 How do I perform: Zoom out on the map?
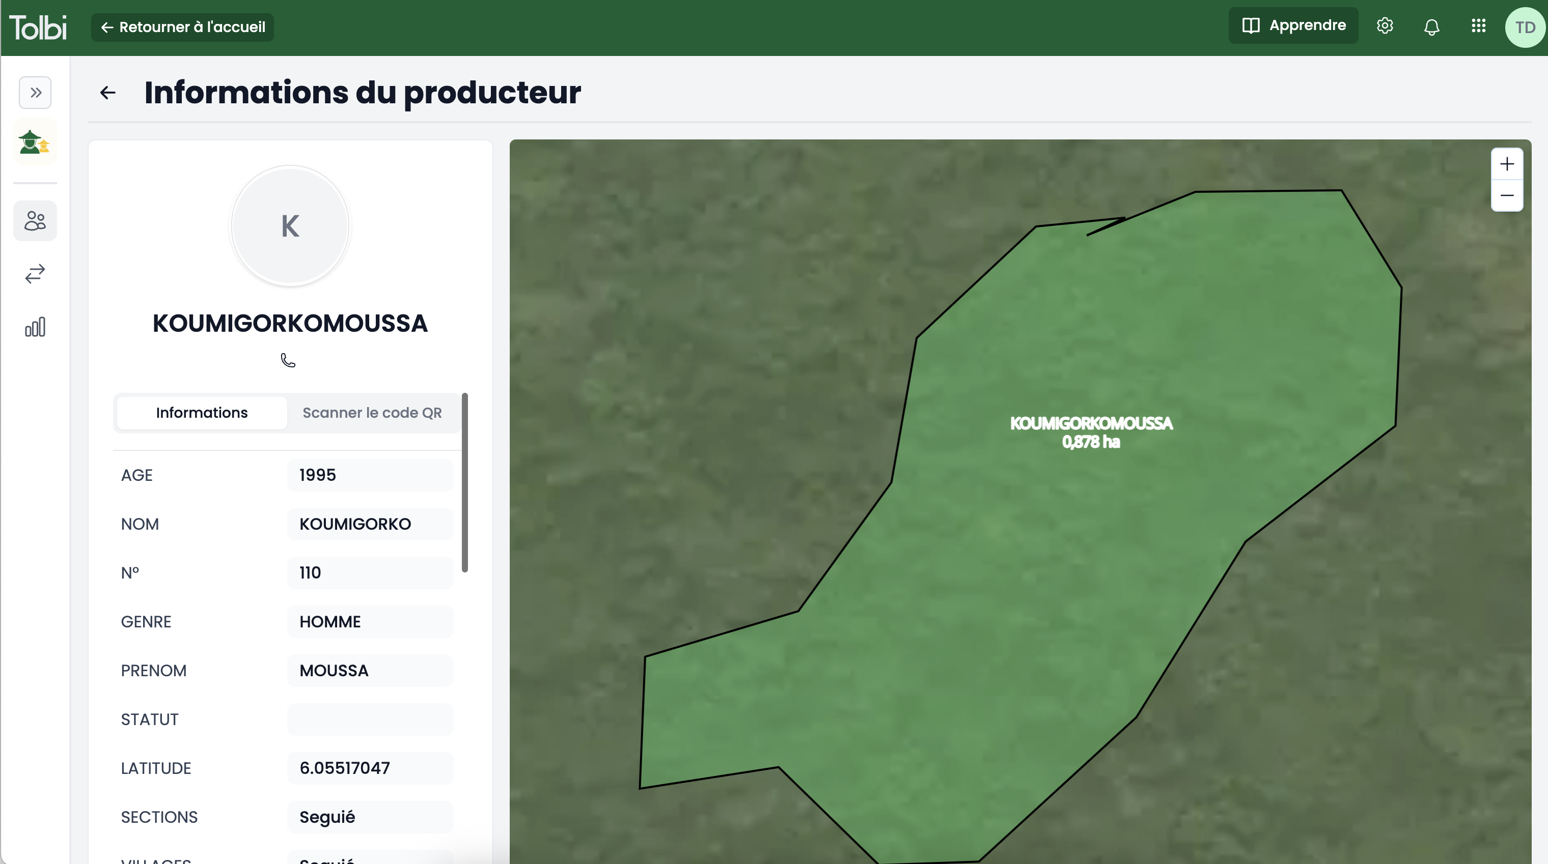(x=1507, y=196)
